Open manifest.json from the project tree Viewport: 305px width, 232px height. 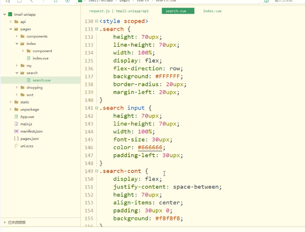[31, 131]
